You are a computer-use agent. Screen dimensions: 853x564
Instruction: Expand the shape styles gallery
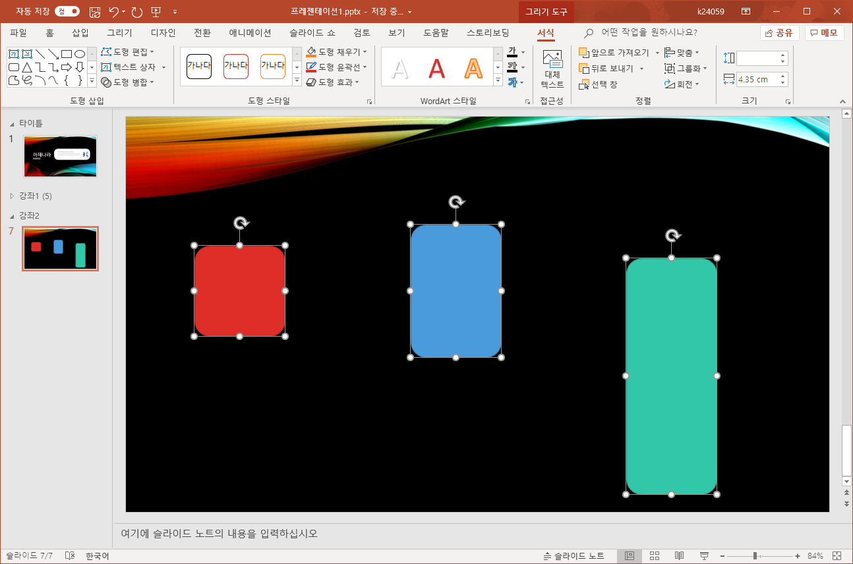(297, 81)
